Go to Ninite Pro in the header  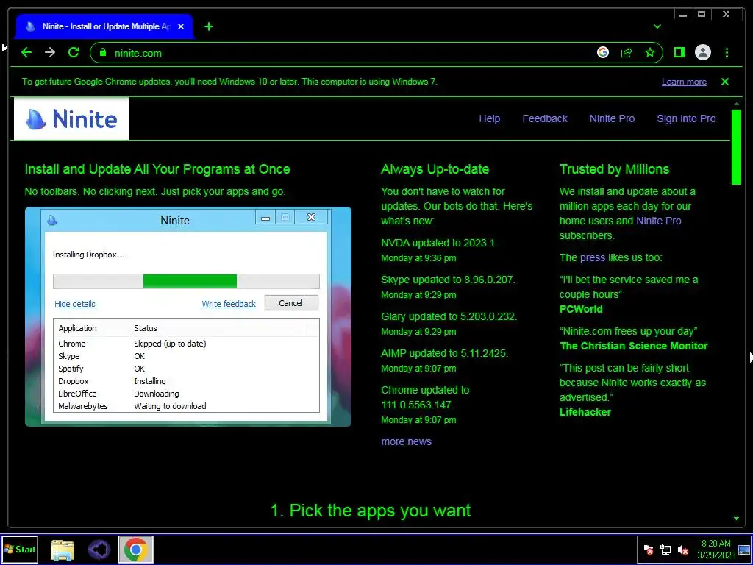click(x=612, y=118)
